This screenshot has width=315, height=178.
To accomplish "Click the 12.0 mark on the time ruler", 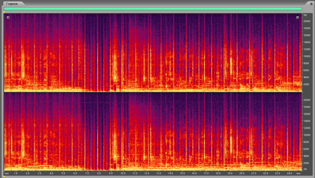I will 147,173.
